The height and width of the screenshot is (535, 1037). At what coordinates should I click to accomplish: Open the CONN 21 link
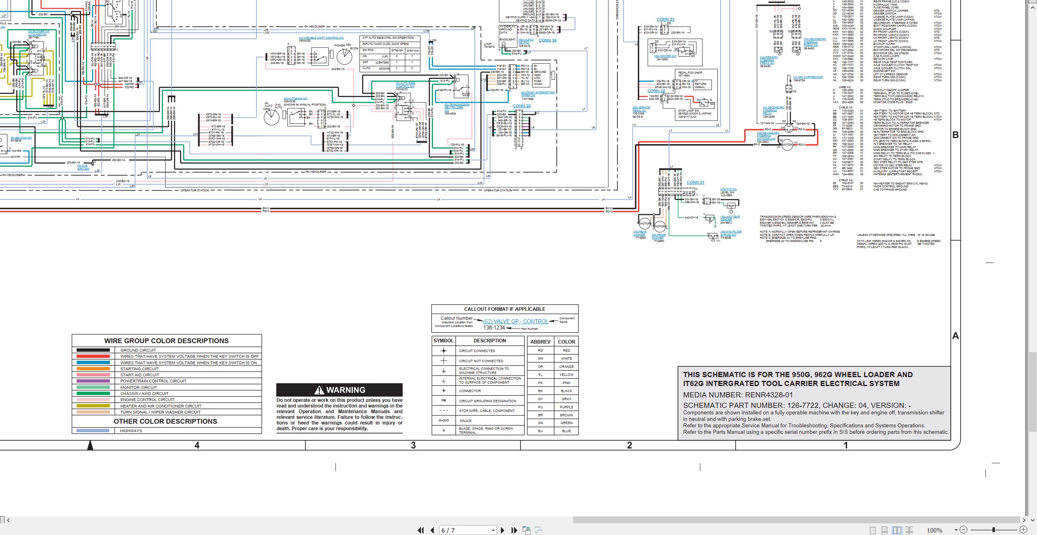pos(695,183)
